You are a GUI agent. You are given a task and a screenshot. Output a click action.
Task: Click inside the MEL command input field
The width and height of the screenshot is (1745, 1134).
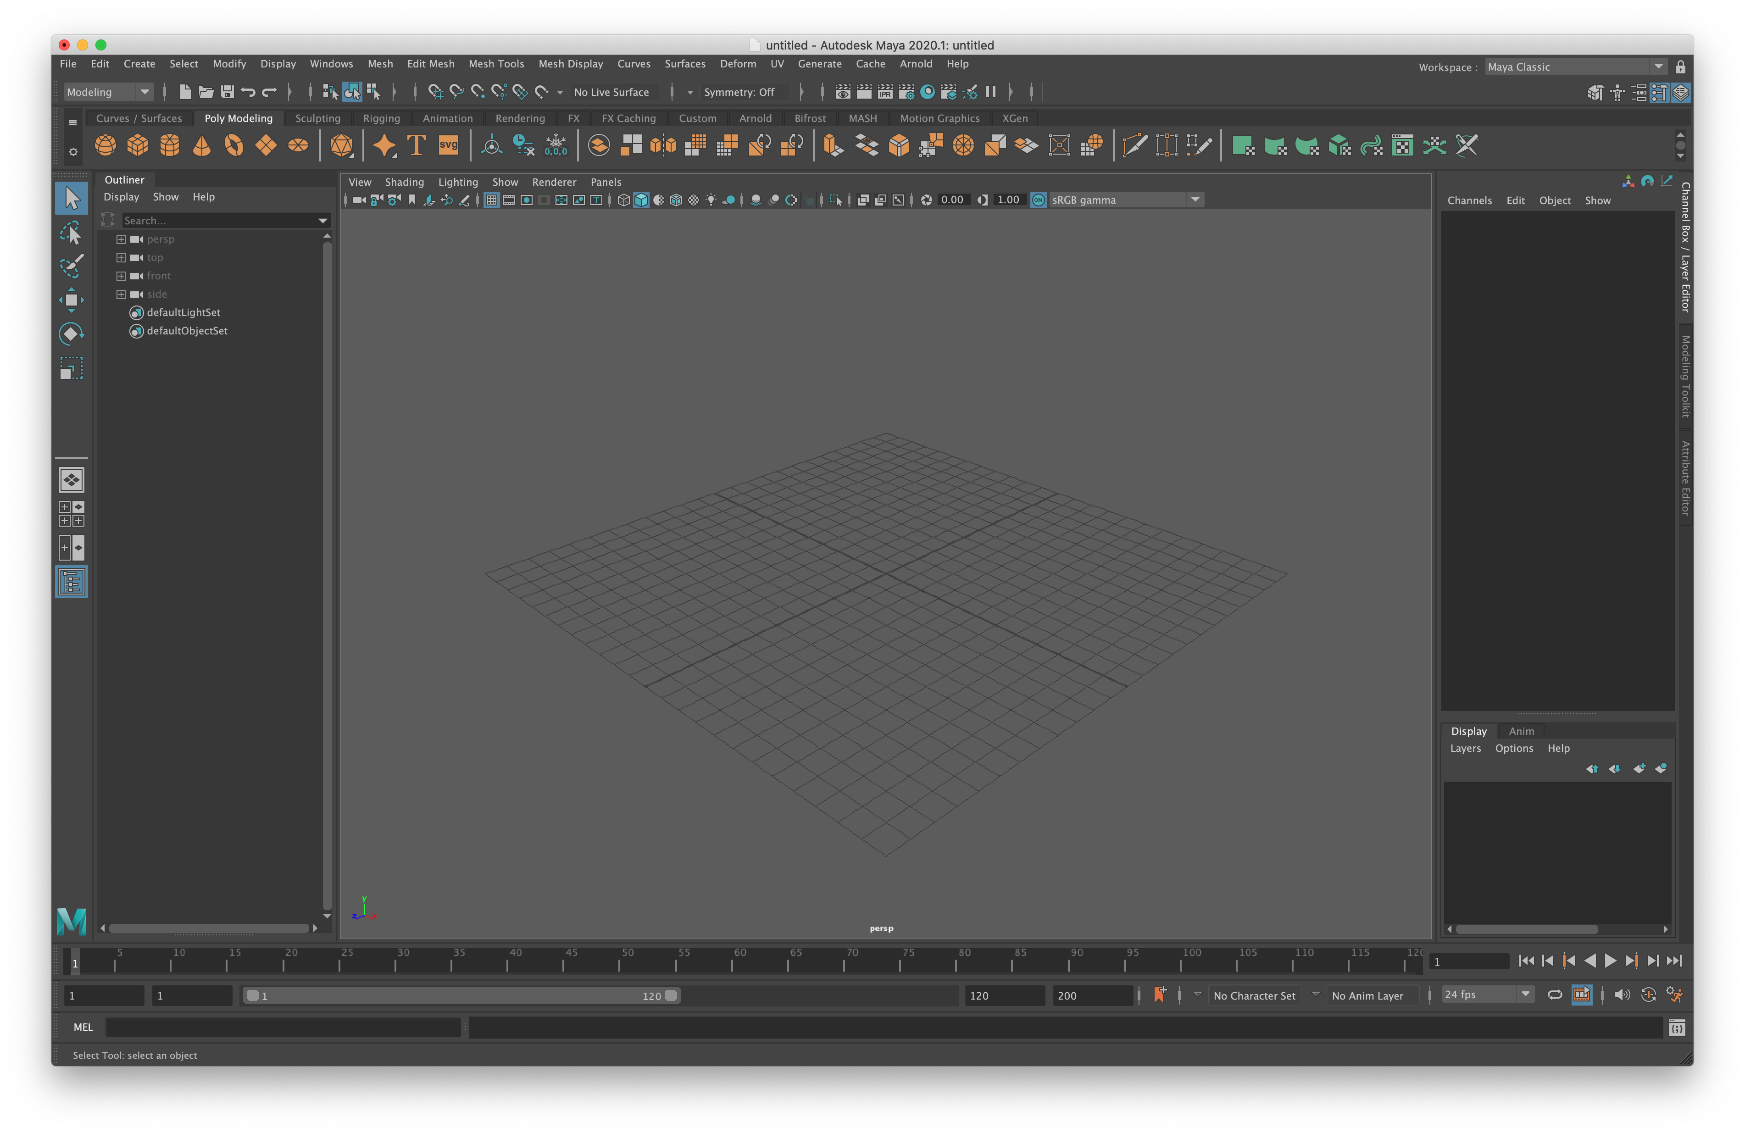point(282,1027)
